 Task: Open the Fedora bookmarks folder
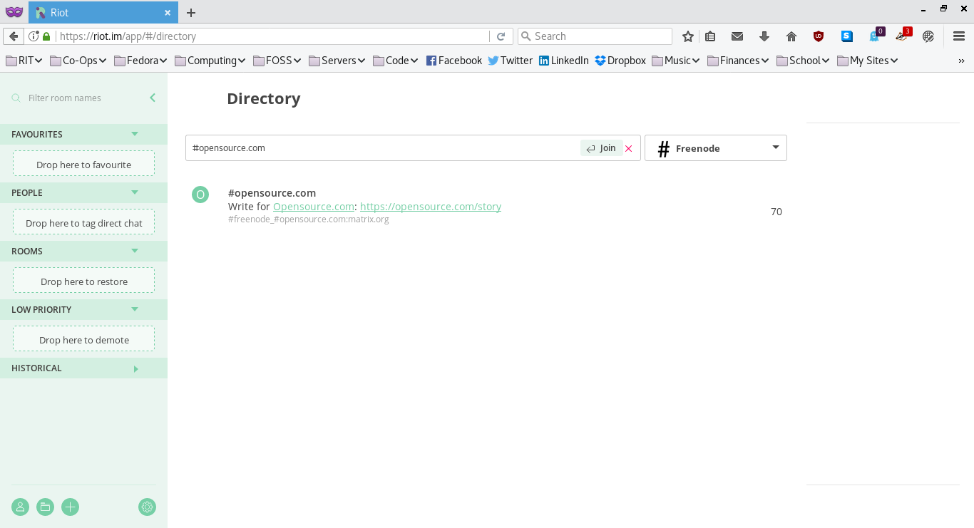(140, 61)
